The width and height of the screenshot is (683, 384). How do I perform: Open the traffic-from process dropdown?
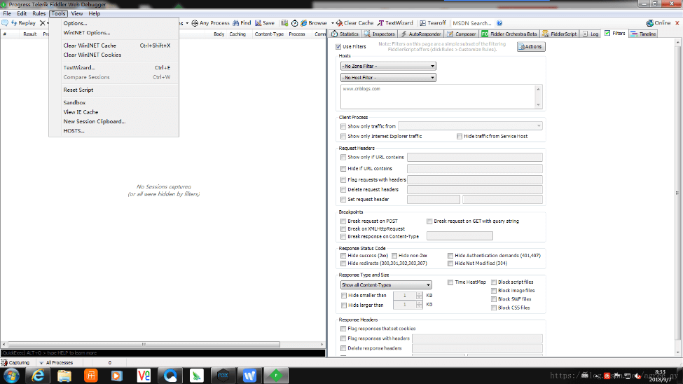471,126
